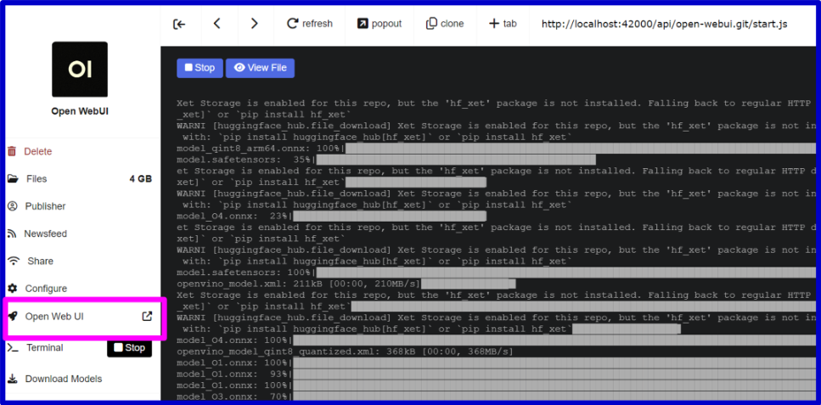This screenshot has width=821, height=405.
Task: Click the user circle icon beside Publisher
Action: (x=13, y=206)
